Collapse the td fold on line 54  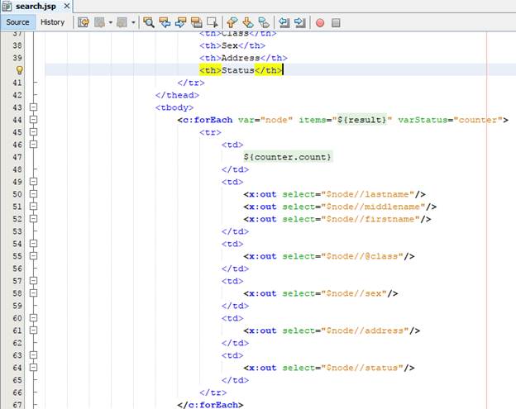click(x=33, y=243)
